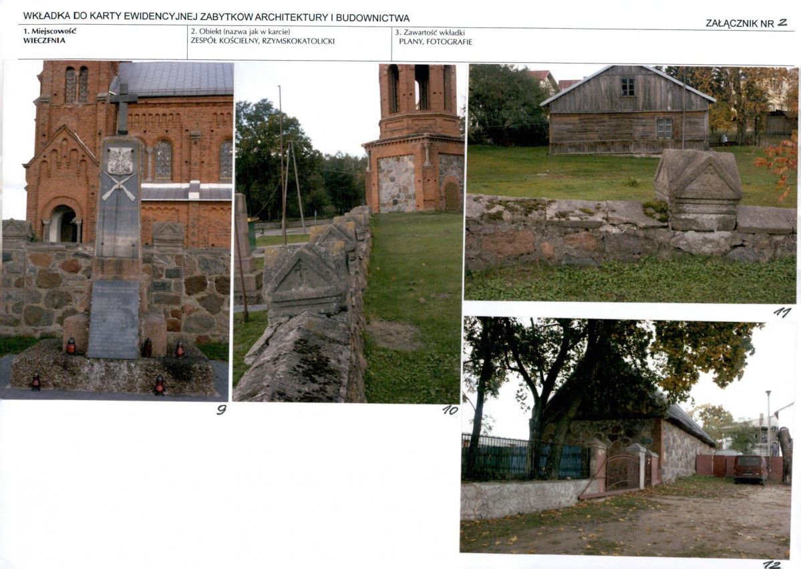
Task: Click the triangular stone cap in photo 11
Action: coord(698,190)
